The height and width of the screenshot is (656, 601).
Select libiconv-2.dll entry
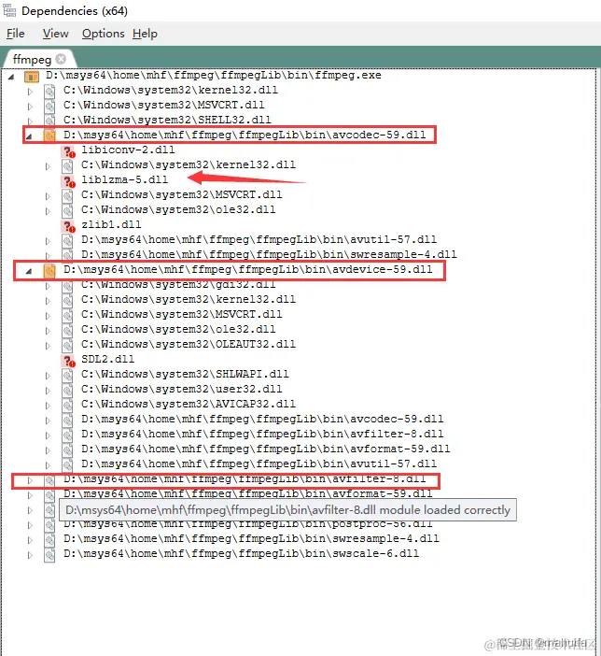[x=128, y=150]
